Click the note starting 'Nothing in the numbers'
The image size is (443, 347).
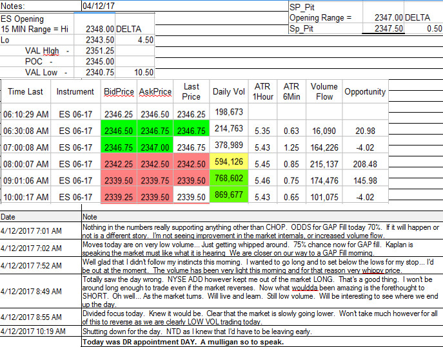click(262, 231)
